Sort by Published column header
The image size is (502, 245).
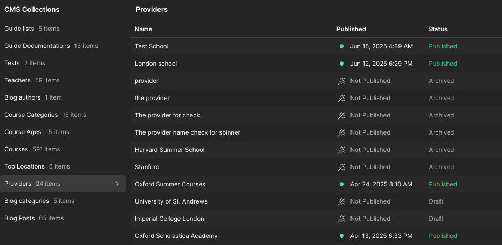click(351, 29)
